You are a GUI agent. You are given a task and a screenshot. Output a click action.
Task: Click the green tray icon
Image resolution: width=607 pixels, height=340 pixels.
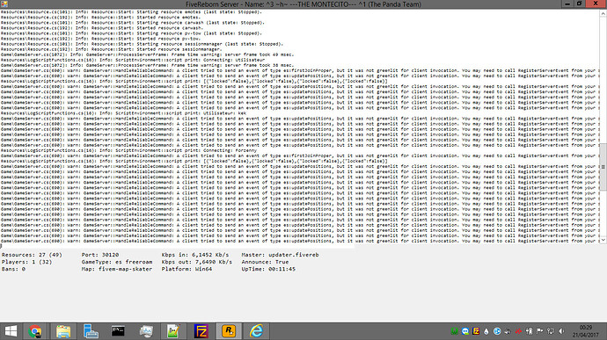click(455, 331)
